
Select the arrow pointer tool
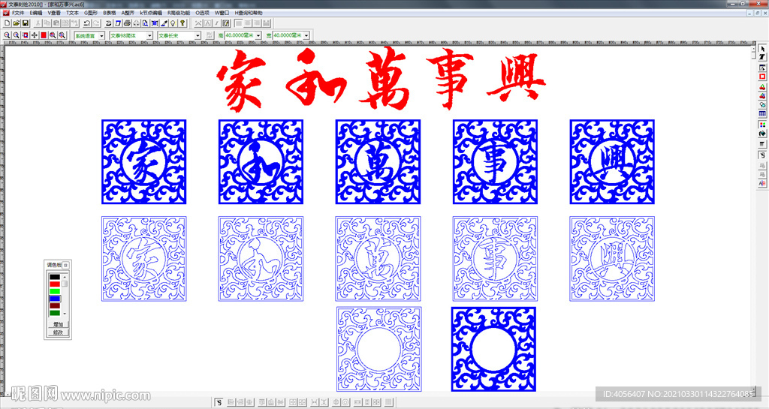point(762,49)
